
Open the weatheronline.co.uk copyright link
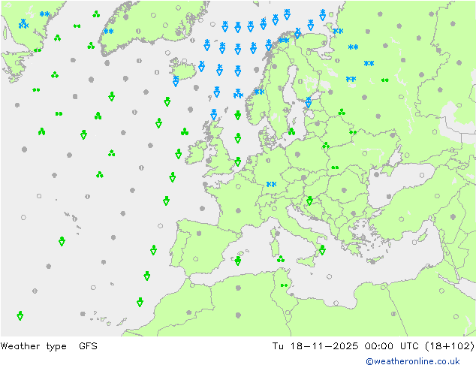coord(412,361)
